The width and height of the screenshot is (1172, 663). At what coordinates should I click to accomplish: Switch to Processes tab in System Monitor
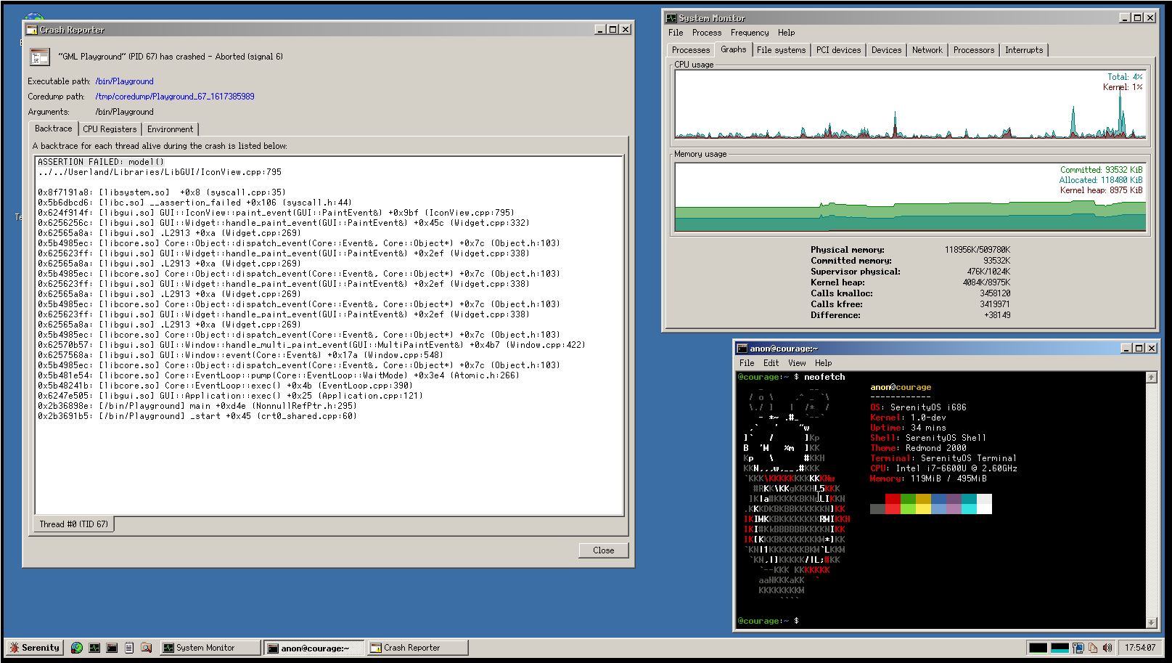pyautogui.click(x=691, y=50)
